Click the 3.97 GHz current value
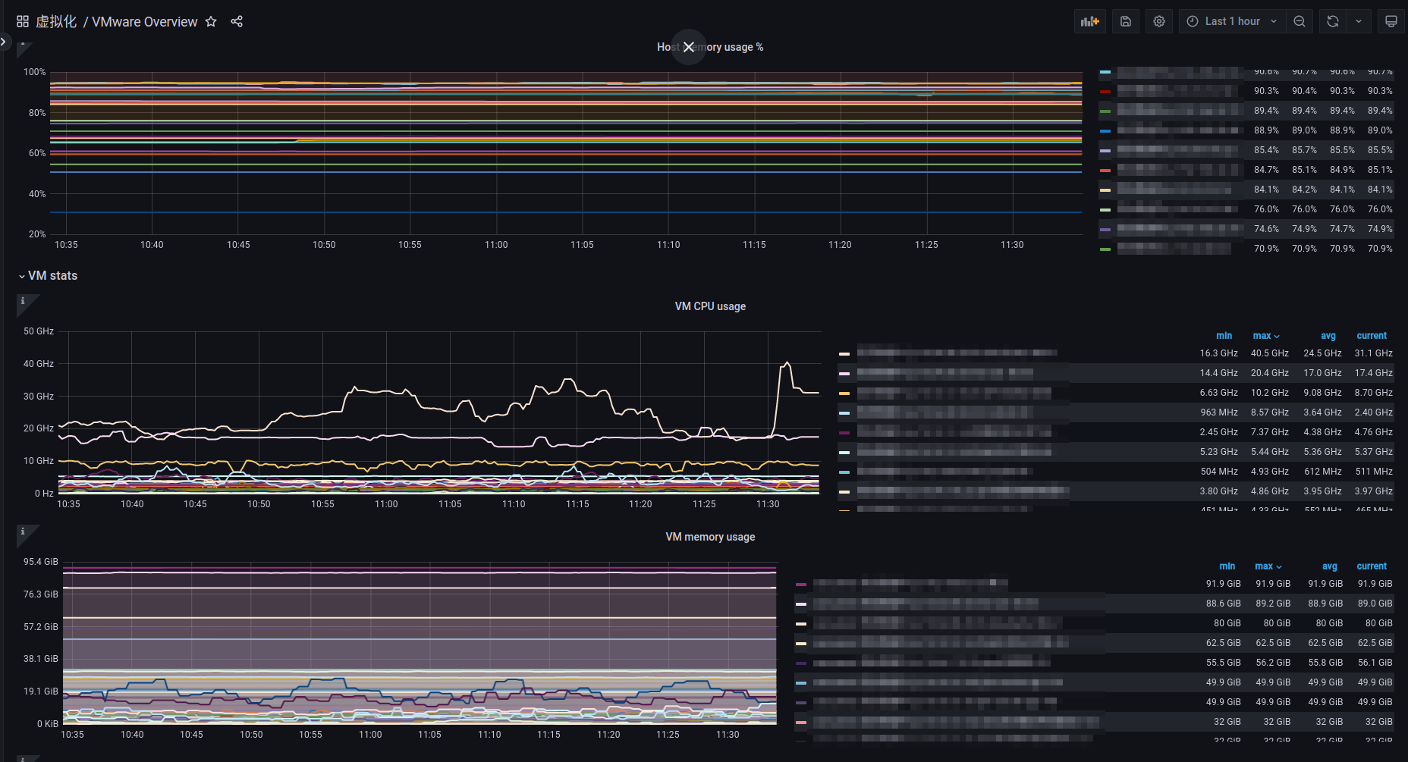Screen dimensions: 1408x762 coord(1373,491)
